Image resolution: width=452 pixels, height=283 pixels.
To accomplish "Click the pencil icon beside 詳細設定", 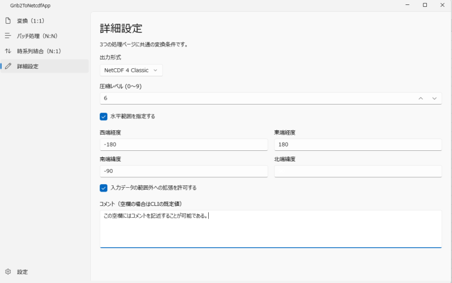I will pyautogui.click(x=8, y=66).
